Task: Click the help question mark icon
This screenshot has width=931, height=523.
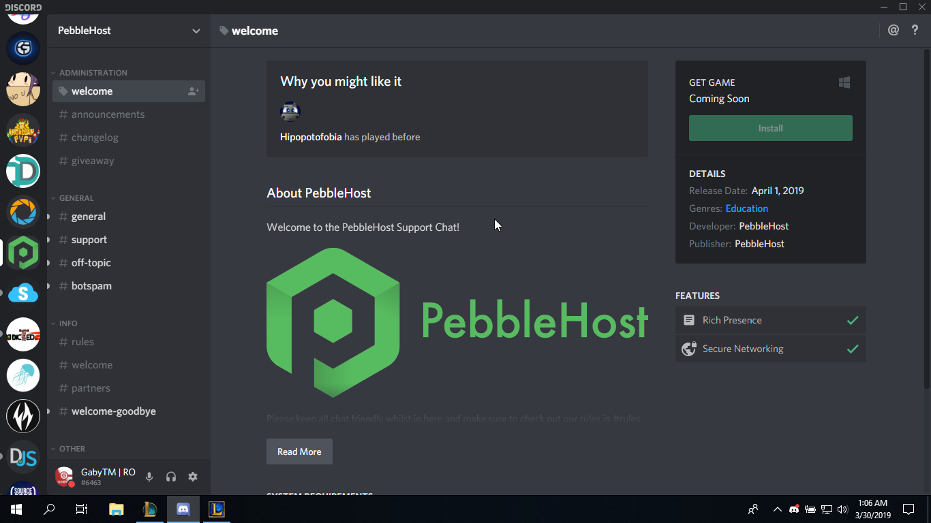Action: point(915,30)
